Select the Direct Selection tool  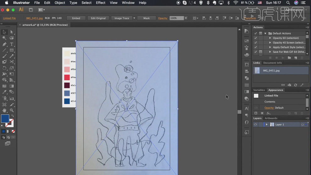[x=12, y=32]
